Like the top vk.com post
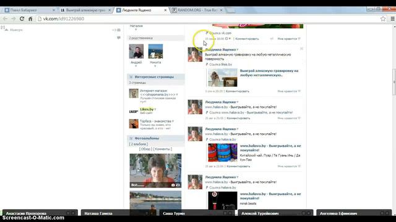Viewport: 396px width, 222px height. [289, 39]
